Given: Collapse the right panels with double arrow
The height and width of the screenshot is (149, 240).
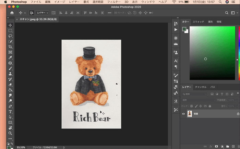Looking at the screenshot, I should (x=178, y=18).
